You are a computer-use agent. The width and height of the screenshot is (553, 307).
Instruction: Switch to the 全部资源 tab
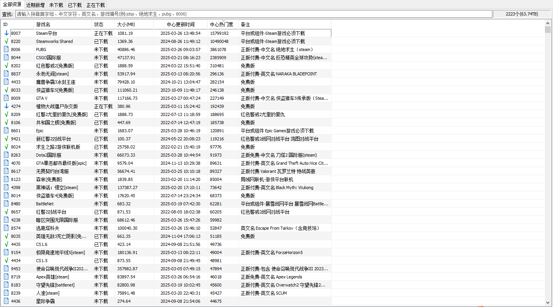pyautogui.click(x=12, y=5)
